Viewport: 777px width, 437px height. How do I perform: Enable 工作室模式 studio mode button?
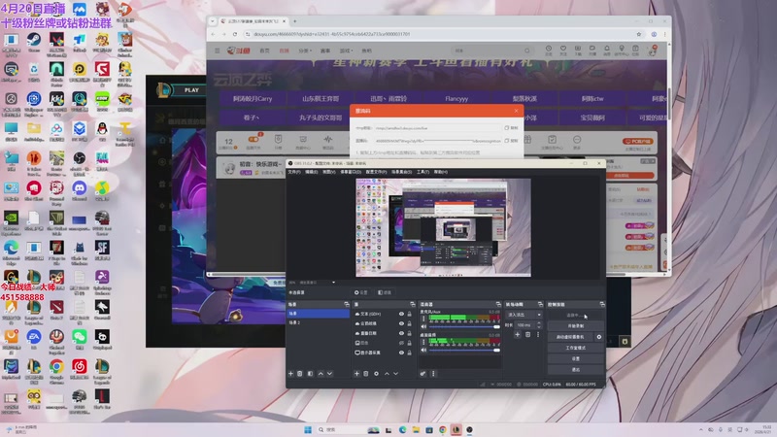pos(576,348)
